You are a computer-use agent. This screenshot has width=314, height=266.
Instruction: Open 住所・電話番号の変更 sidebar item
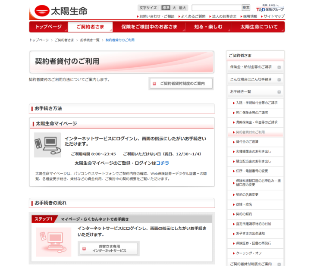pyautogui.click(x=255, y=171)
